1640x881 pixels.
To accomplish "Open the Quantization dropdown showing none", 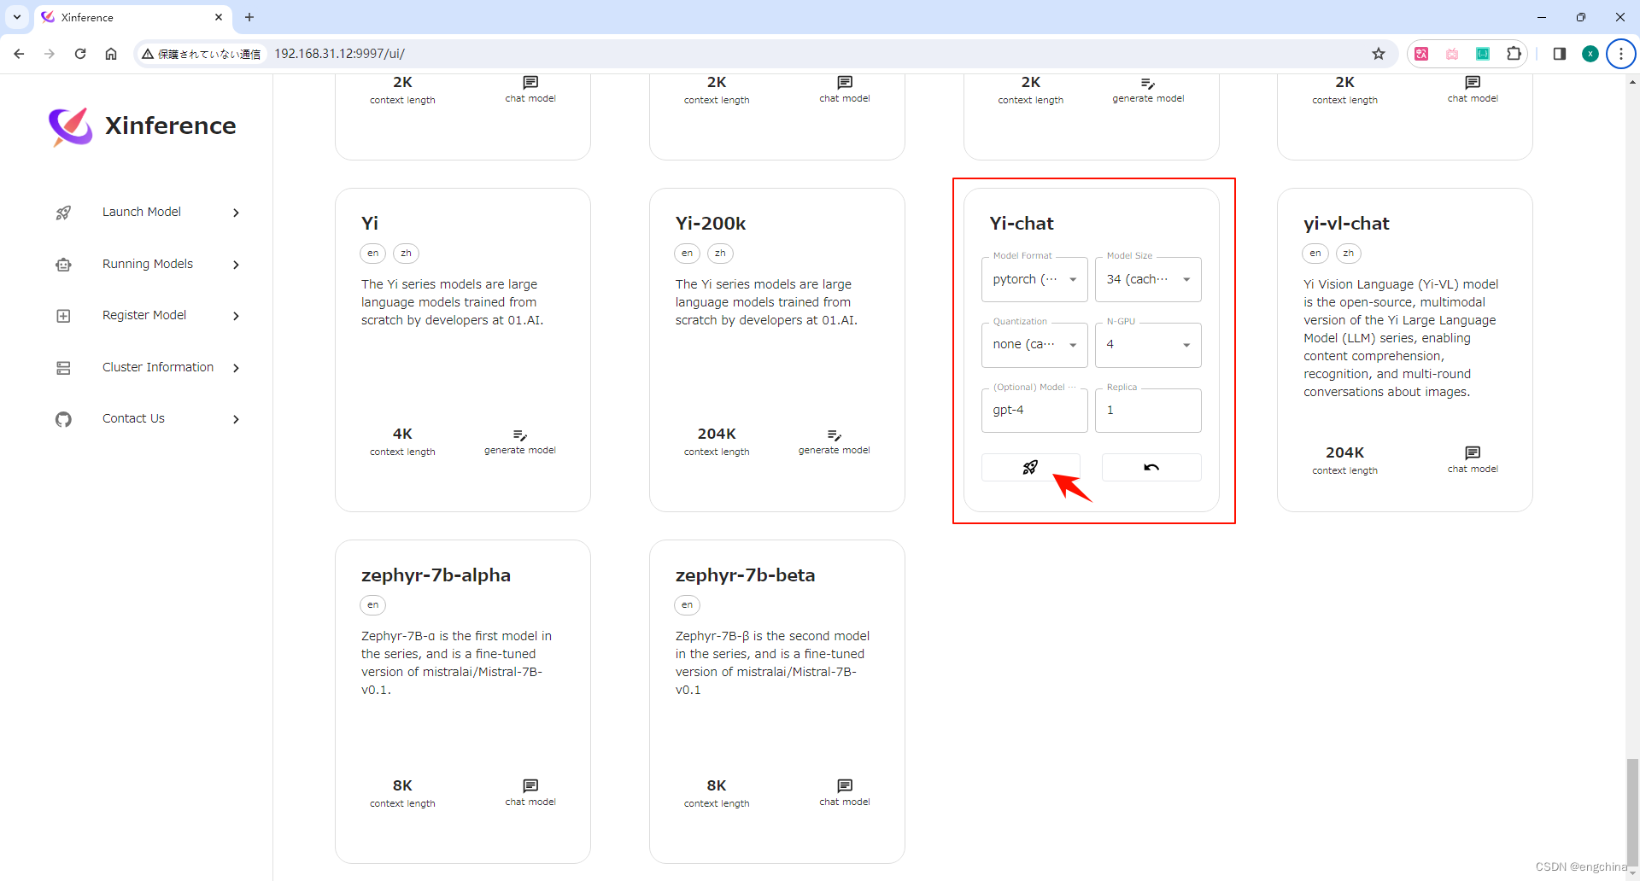I will [x=1034, y=345].
